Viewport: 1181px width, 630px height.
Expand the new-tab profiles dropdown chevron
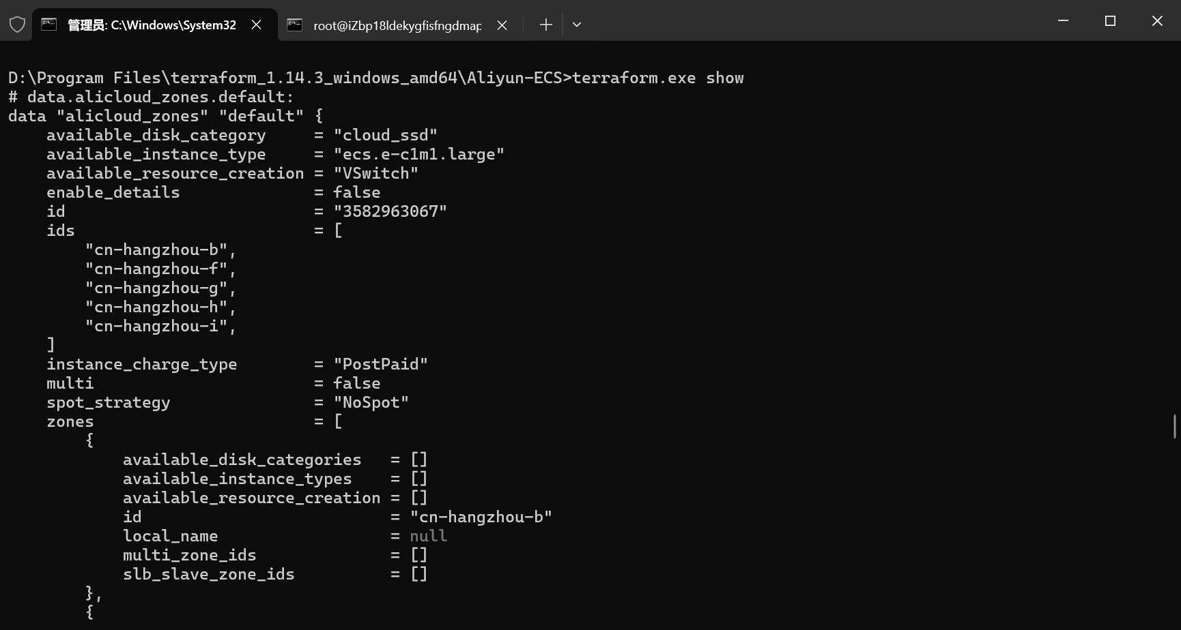click(x=577, y=25)
